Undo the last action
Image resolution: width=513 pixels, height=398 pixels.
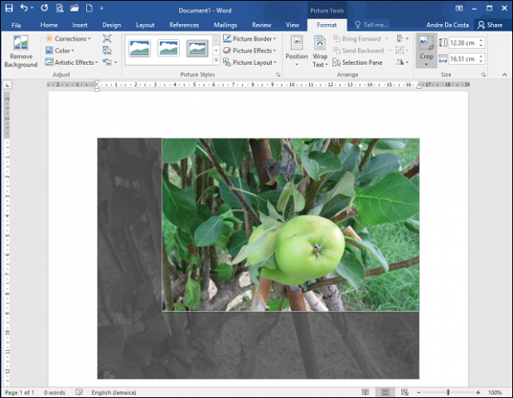(x=24, y=7)
